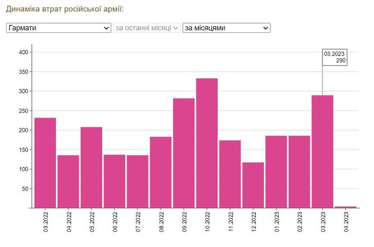Click the highlighted 03.2023 bar
374x247 pixels.
322,152
